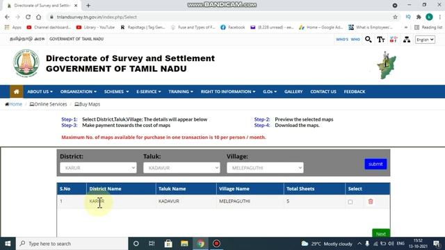Open the Apps bookmarks shortcut
Viewport: 445px width, 250px height.
tap(13, 27)
